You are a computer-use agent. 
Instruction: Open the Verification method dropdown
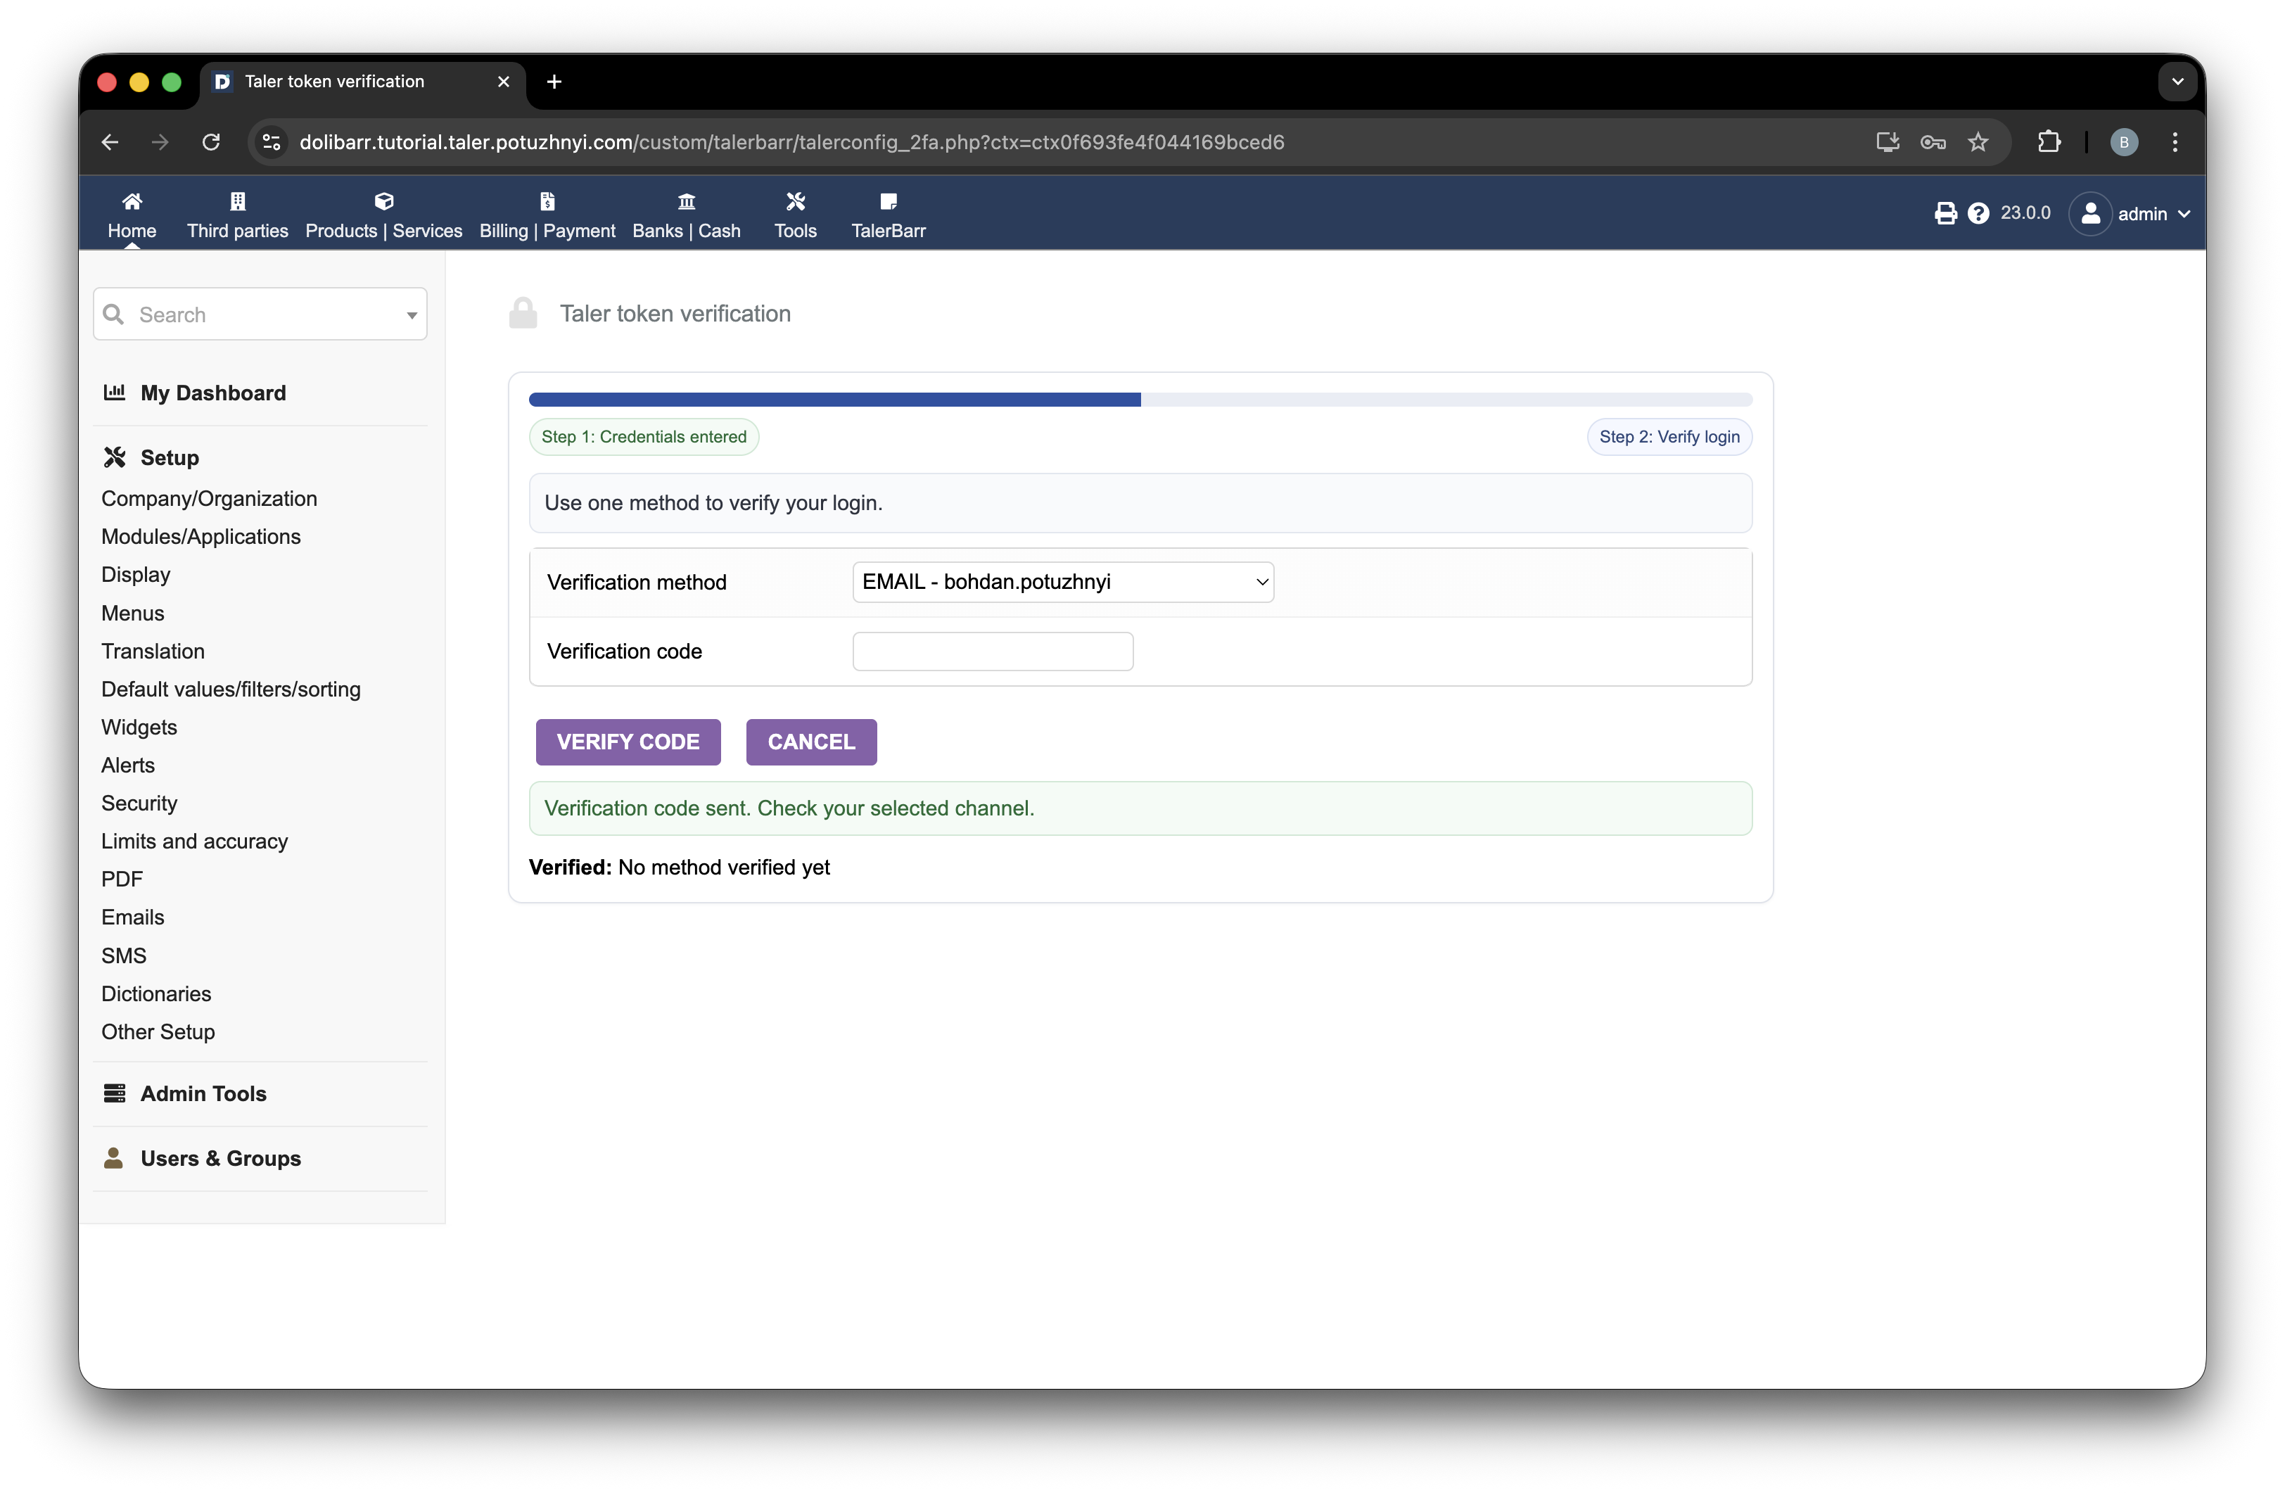click(x=1062, y=582)
